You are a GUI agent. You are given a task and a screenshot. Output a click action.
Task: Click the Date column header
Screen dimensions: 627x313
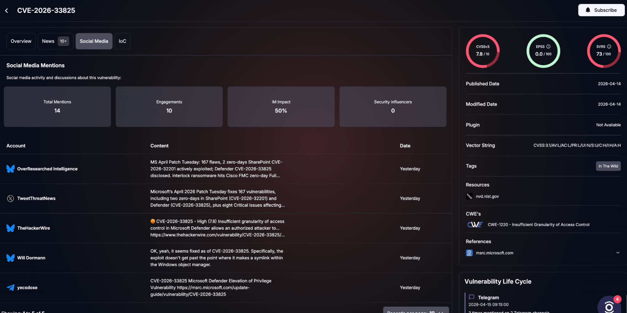pyautogui.click(x=405, y=146)
